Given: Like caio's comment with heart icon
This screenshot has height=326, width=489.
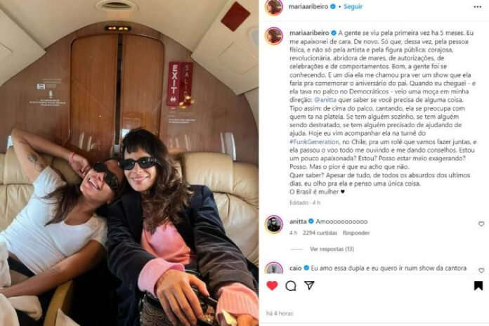Looking at the screenshot, I should (481, 270).
